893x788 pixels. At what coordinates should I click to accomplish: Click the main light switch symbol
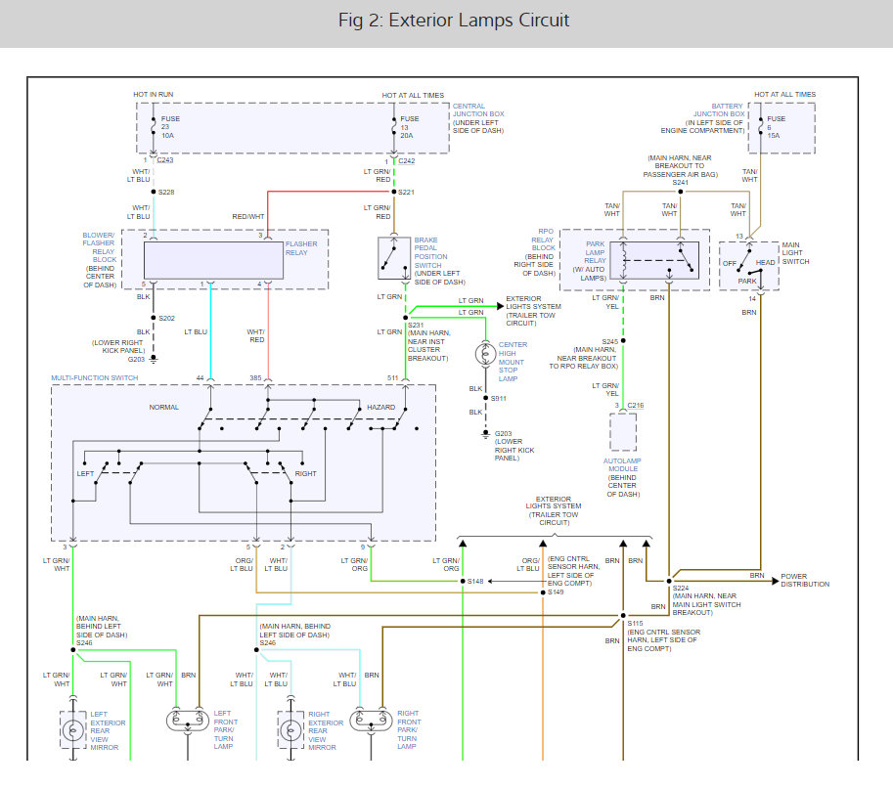coord(748,264)
